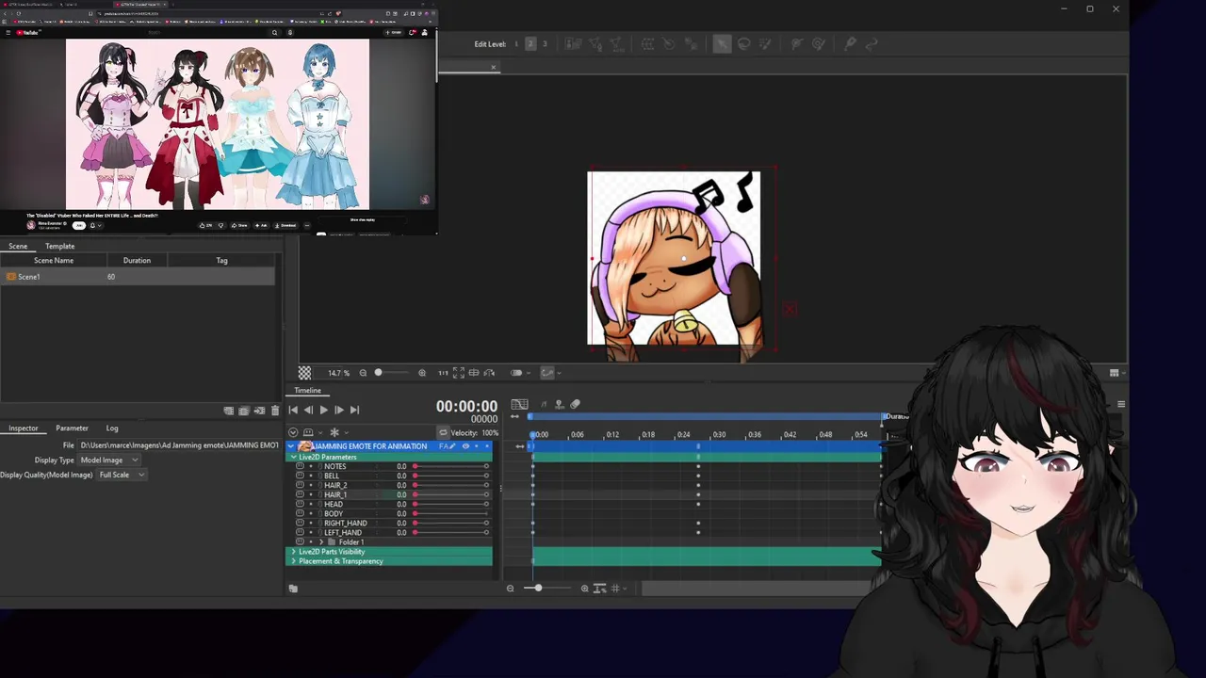
Task: Collapse the JAMMING EMOTE FOR ANIMATION track
Action: 291,446
